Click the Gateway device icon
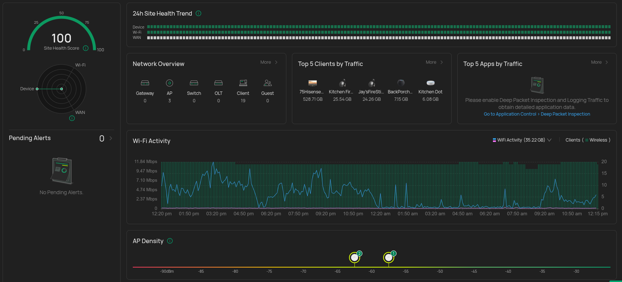622x282 pixels. (x=145, y=83)
